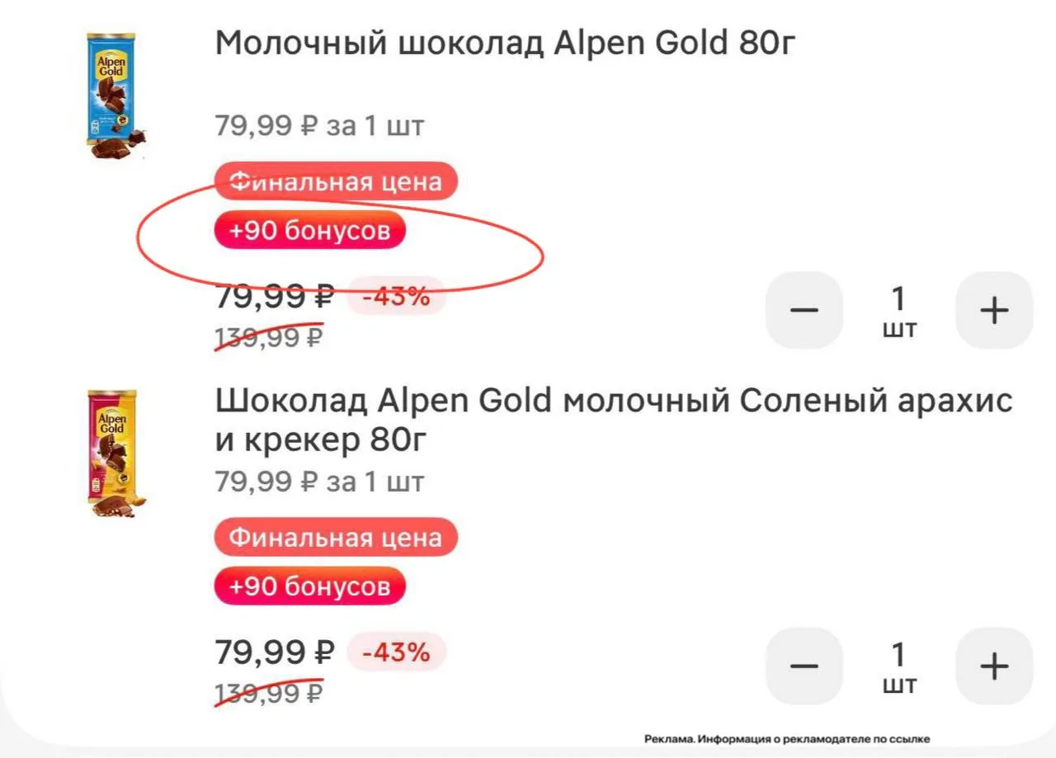Click crossed-out price 139,99 ₽ on first item
Screen dimensions: 1056x758
click(x=268, y=337)
